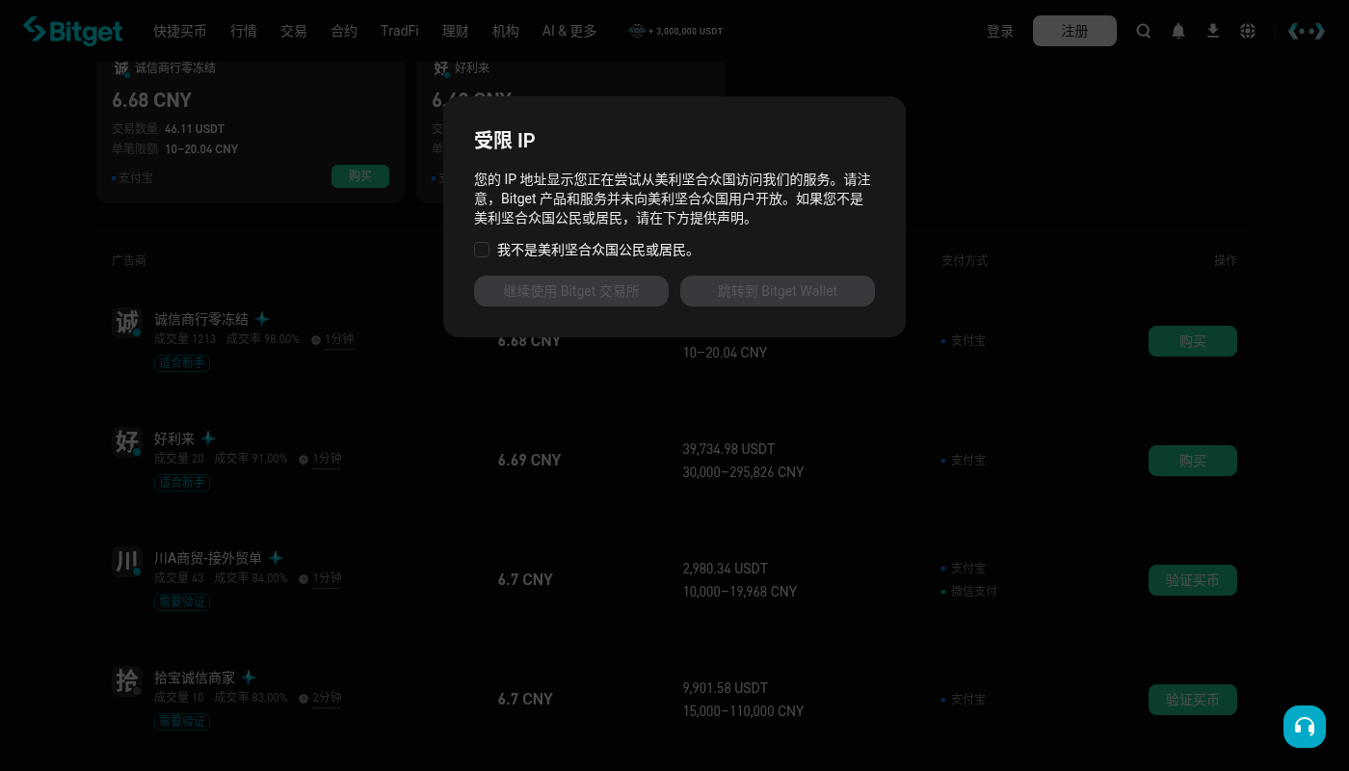1349x771 pixels.
Task: Click 购买 for 好利来 row
Action: pyautogui.click(x=1193, y=461)
